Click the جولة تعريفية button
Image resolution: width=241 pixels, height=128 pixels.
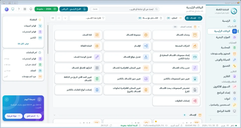(14, 116)
